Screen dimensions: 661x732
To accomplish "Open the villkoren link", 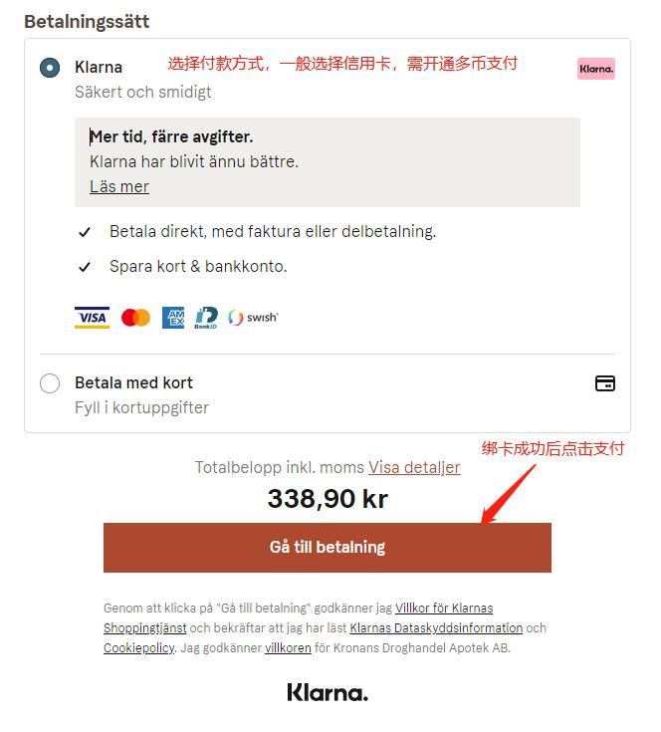I will 288,648.
